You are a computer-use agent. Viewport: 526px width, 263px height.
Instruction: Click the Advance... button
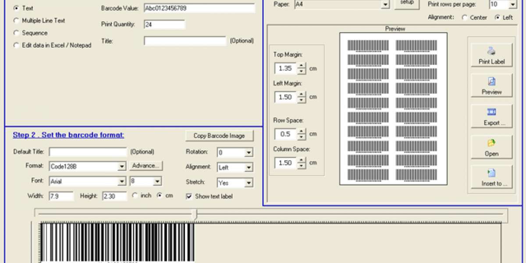tap(146, 166)
